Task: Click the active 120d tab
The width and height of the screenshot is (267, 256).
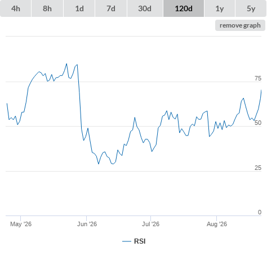Action: tap(184, 8)
